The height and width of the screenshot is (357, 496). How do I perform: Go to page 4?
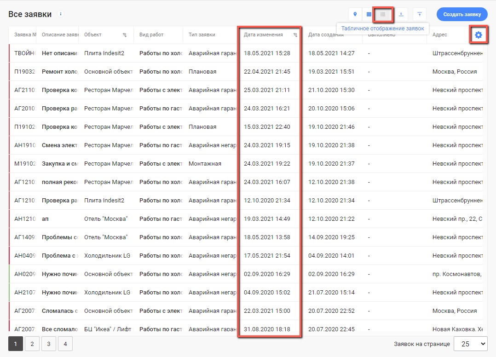[x=65, y=344]
